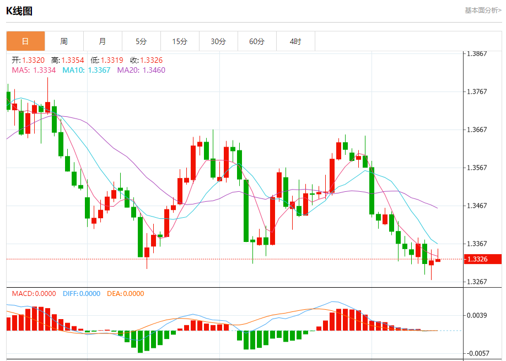Click the MA20 indicator label

tap(141, 70)
